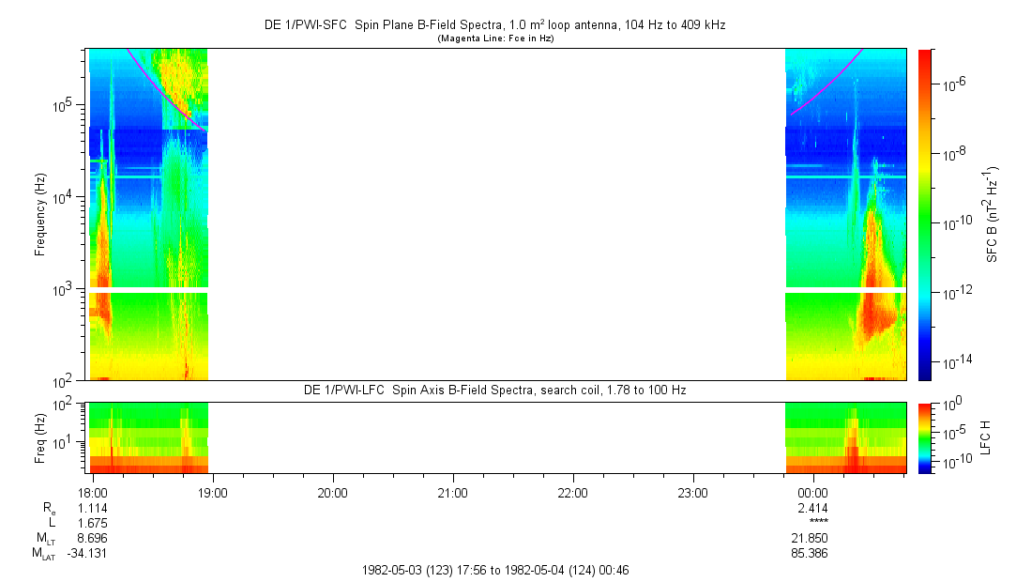
Task: Click the Frequency (Hz) y-axis label
Action: coord(40,214)
